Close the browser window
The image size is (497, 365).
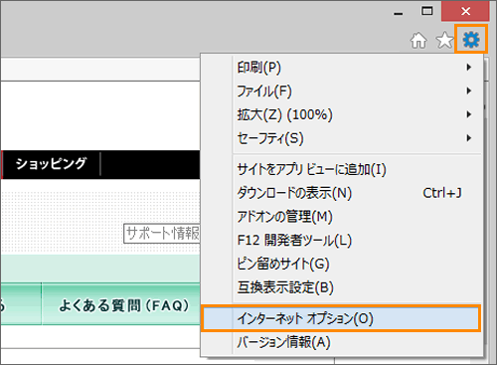(465, 12)
